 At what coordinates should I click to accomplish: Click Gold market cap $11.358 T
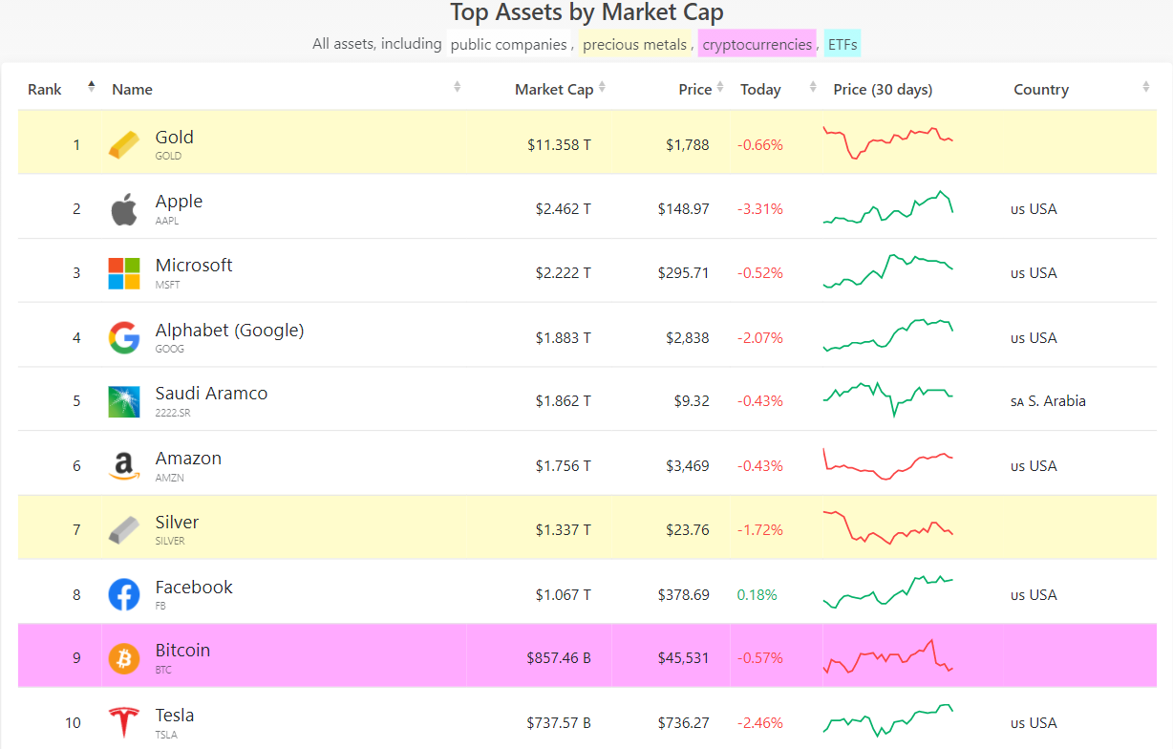pos(559,145)
